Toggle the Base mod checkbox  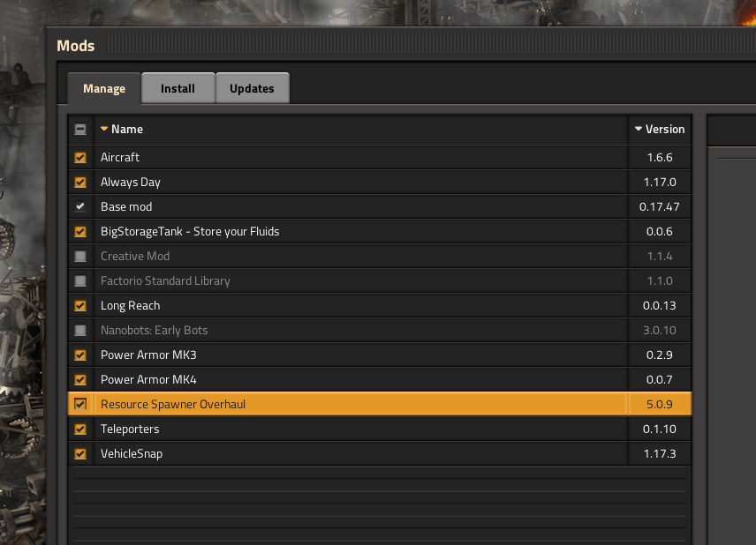[x=80, y=206]
